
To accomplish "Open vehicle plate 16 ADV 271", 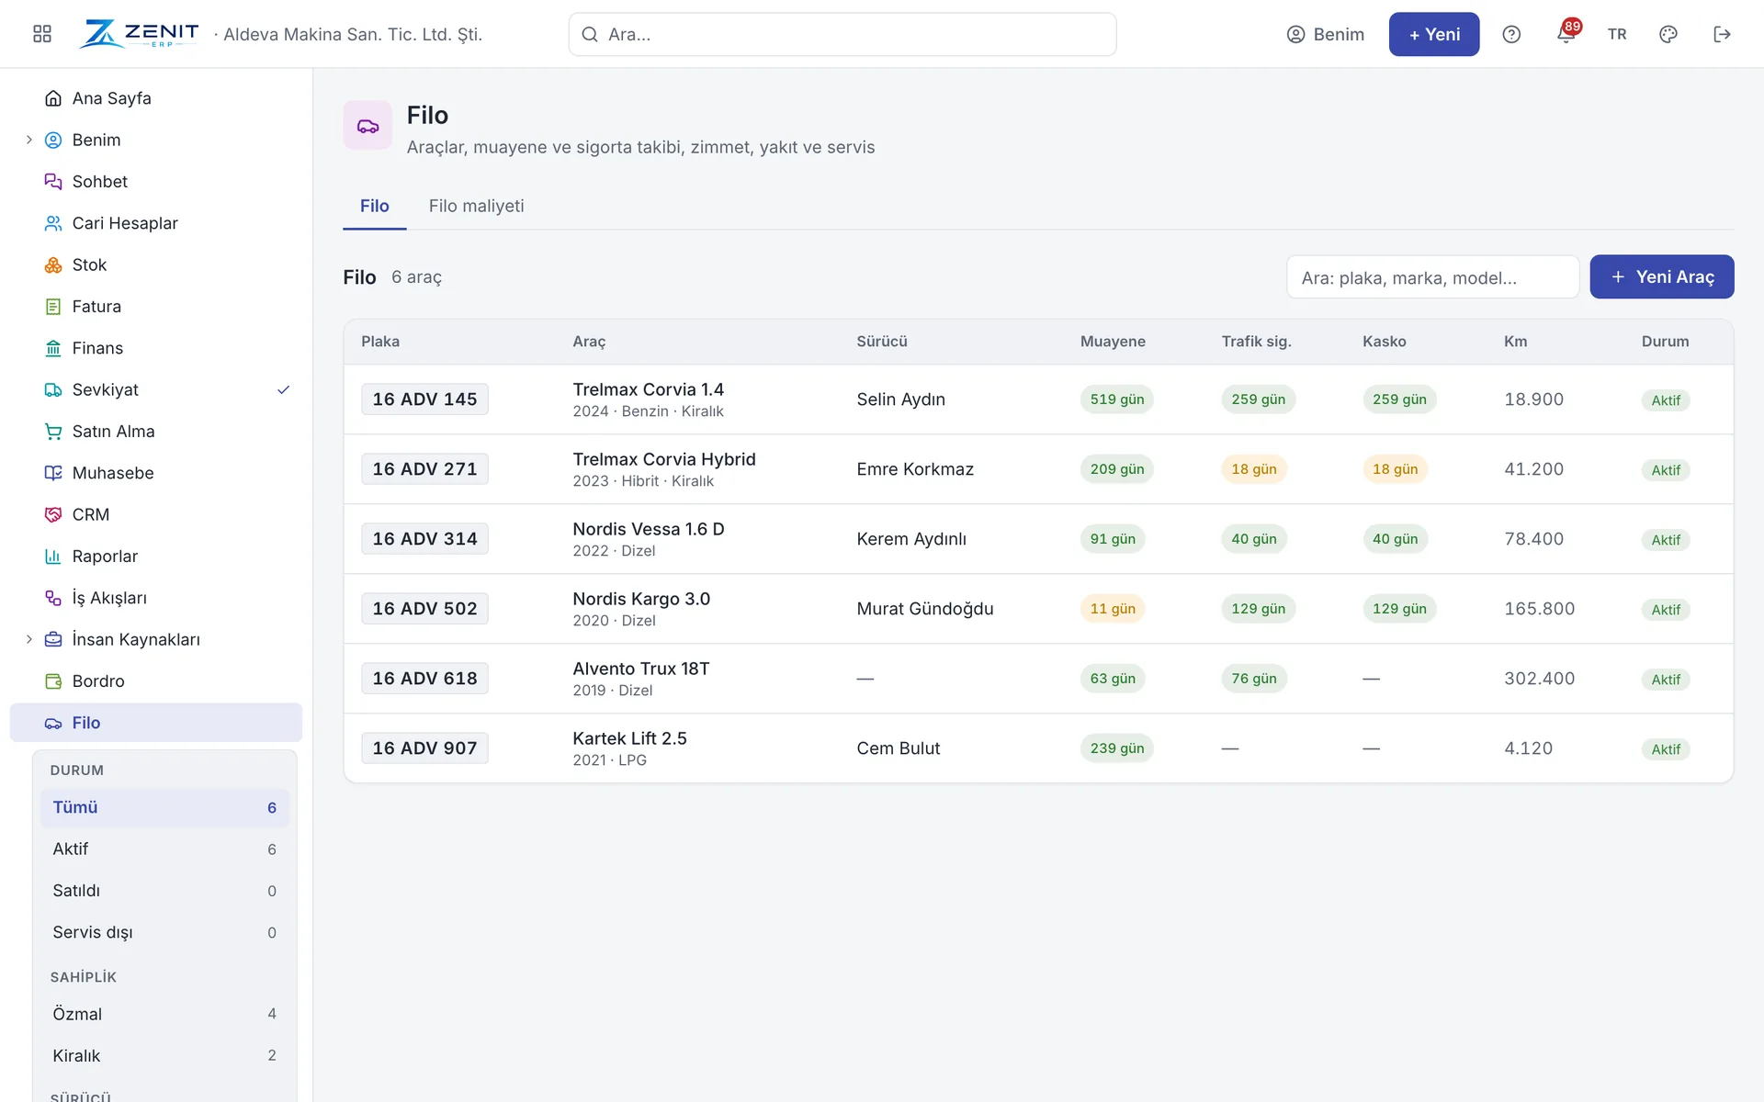I will point(424,469).
